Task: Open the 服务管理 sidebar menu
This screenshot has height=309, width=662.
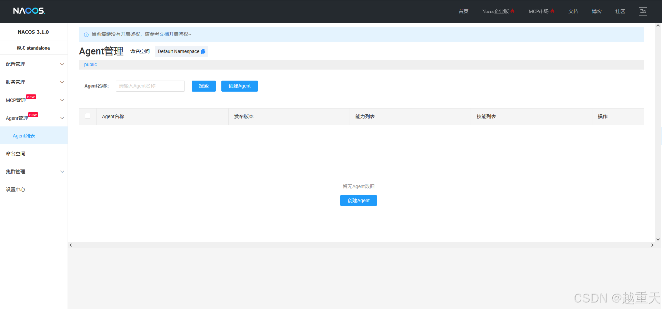Action: click(x=34, y=82)
